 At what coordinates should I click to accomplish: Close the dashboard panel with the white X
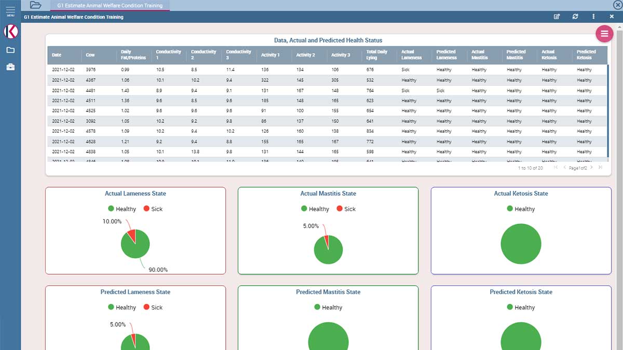point(611,17)
